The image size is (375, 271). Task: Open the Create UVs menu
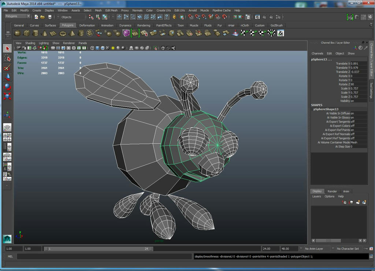164,10
